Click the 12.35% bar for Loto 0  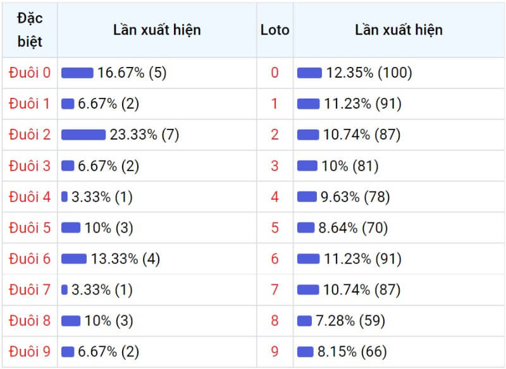(309, 73)
